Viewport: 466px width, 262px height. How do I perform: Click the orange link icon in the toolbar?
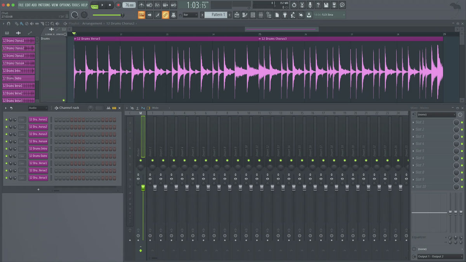click(165, 15)
